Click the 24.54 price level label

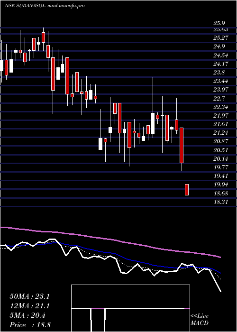click(x=221, y=55)
